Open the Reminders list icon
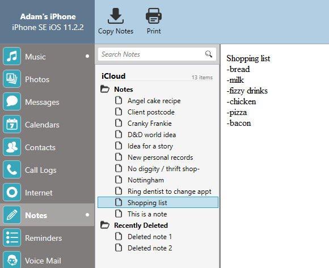 point(12,237)
